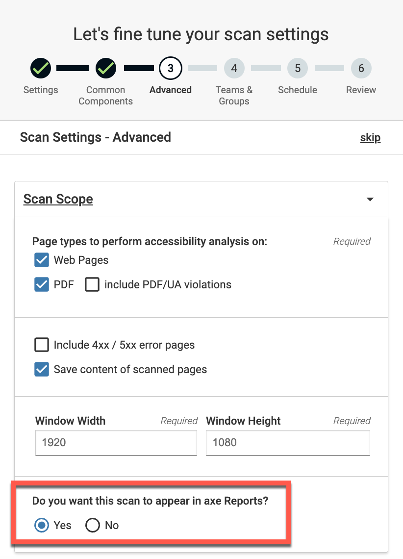Click the Settings step checkmark icon

[x=41, y=68]
